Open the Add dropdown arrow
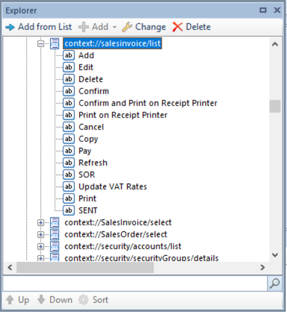This screenshot has height=313, width=287. [x=115, y=27]
